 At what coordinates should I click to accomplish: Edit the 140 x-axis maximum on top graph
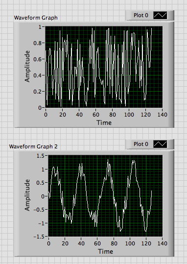point(162,115)
